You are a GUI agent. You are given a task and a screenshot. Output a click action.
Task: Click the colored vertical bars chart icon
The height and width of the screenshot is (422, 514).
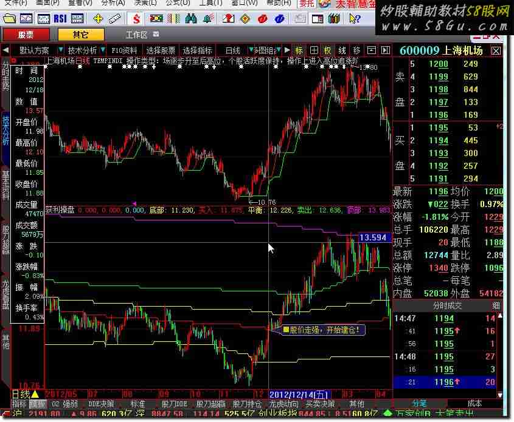[173, 19]
